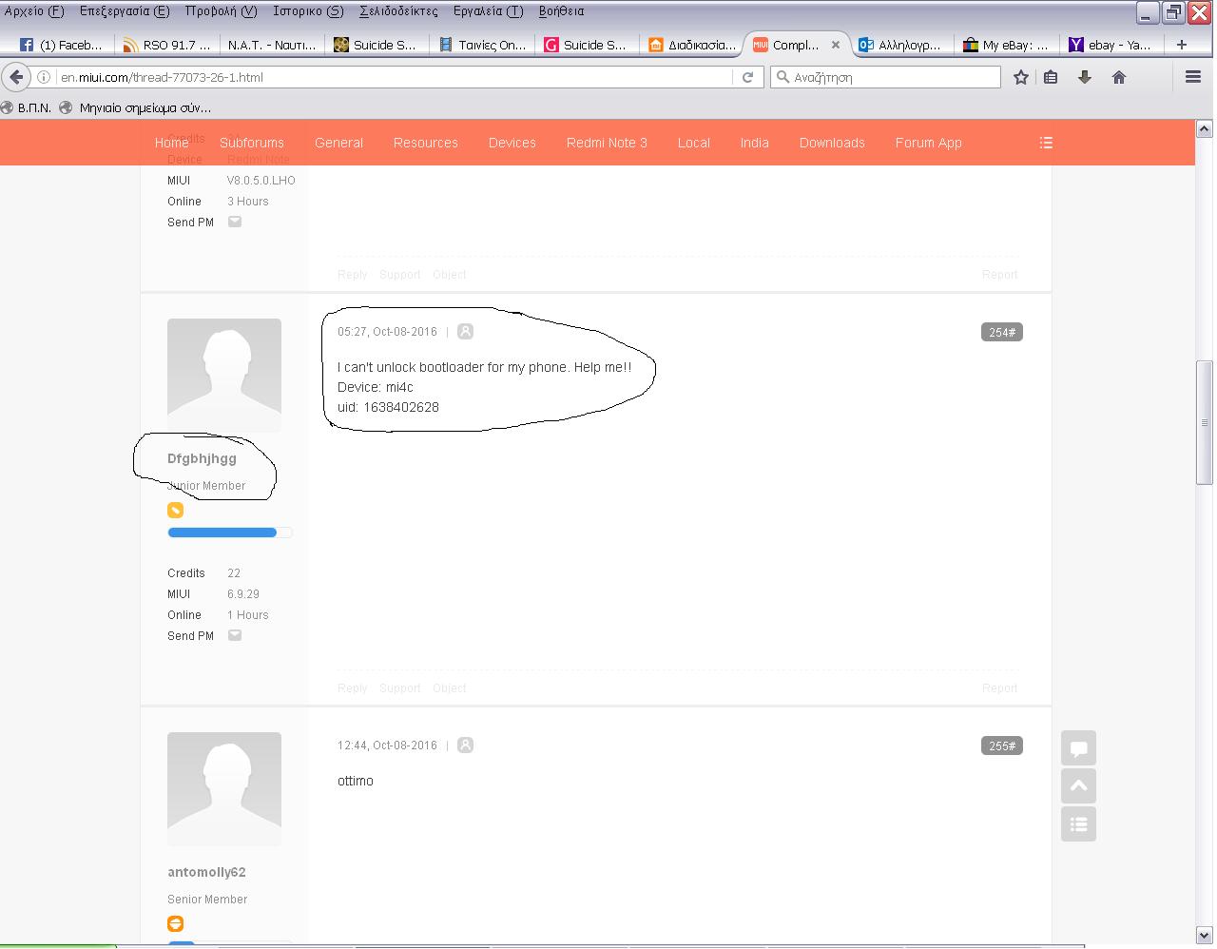
Task: Click the forum scroll-to-top arrow button
Action: click(x=1078, y=786)
